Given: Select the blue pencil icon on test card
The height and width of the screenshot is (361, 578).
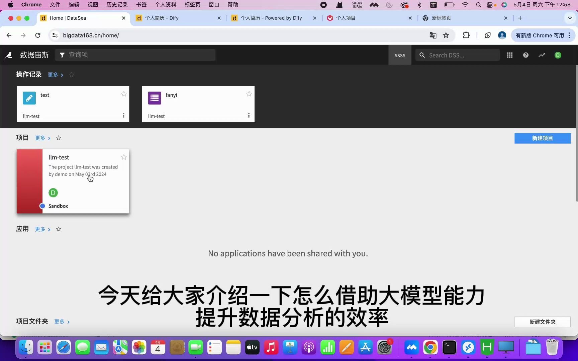Looking at the screenshot, I should (x=29, y=98).
